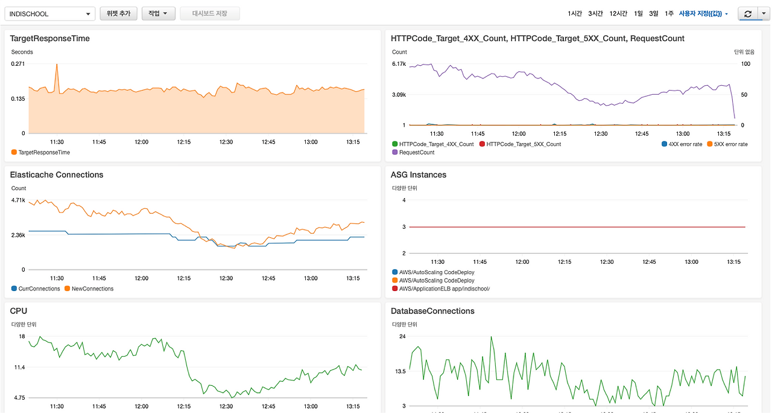Choose the 3일 time range
The image size is (772, 413).
(x=654, y=14)
